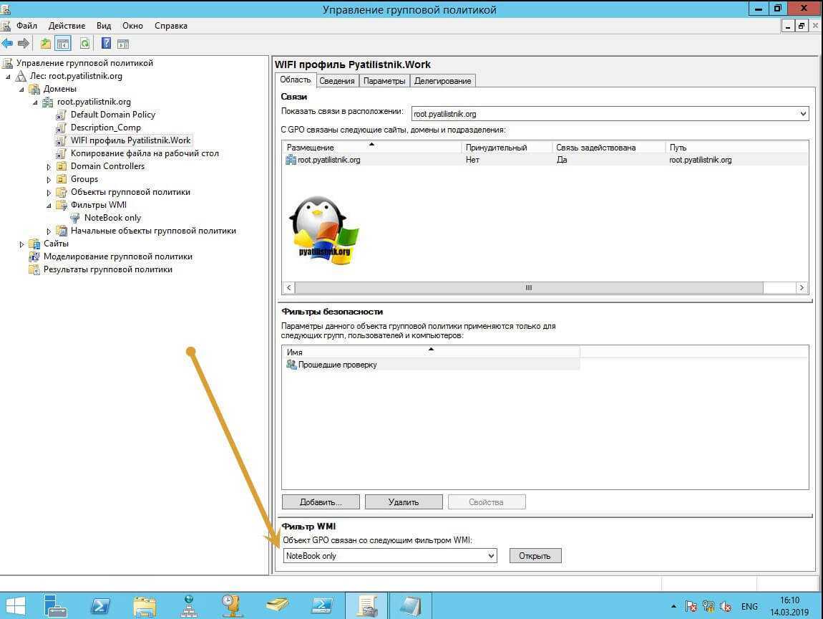Viewport: 823px width, 619px height.
Task: Open the WMI filter dropdown showing NoteBook only
Action: click(491, 556)
